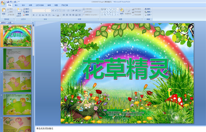The height and width of the screenshot is (132, 206).
Task: Save the presentation from quick access toolbar
Action: coord(8,2)
